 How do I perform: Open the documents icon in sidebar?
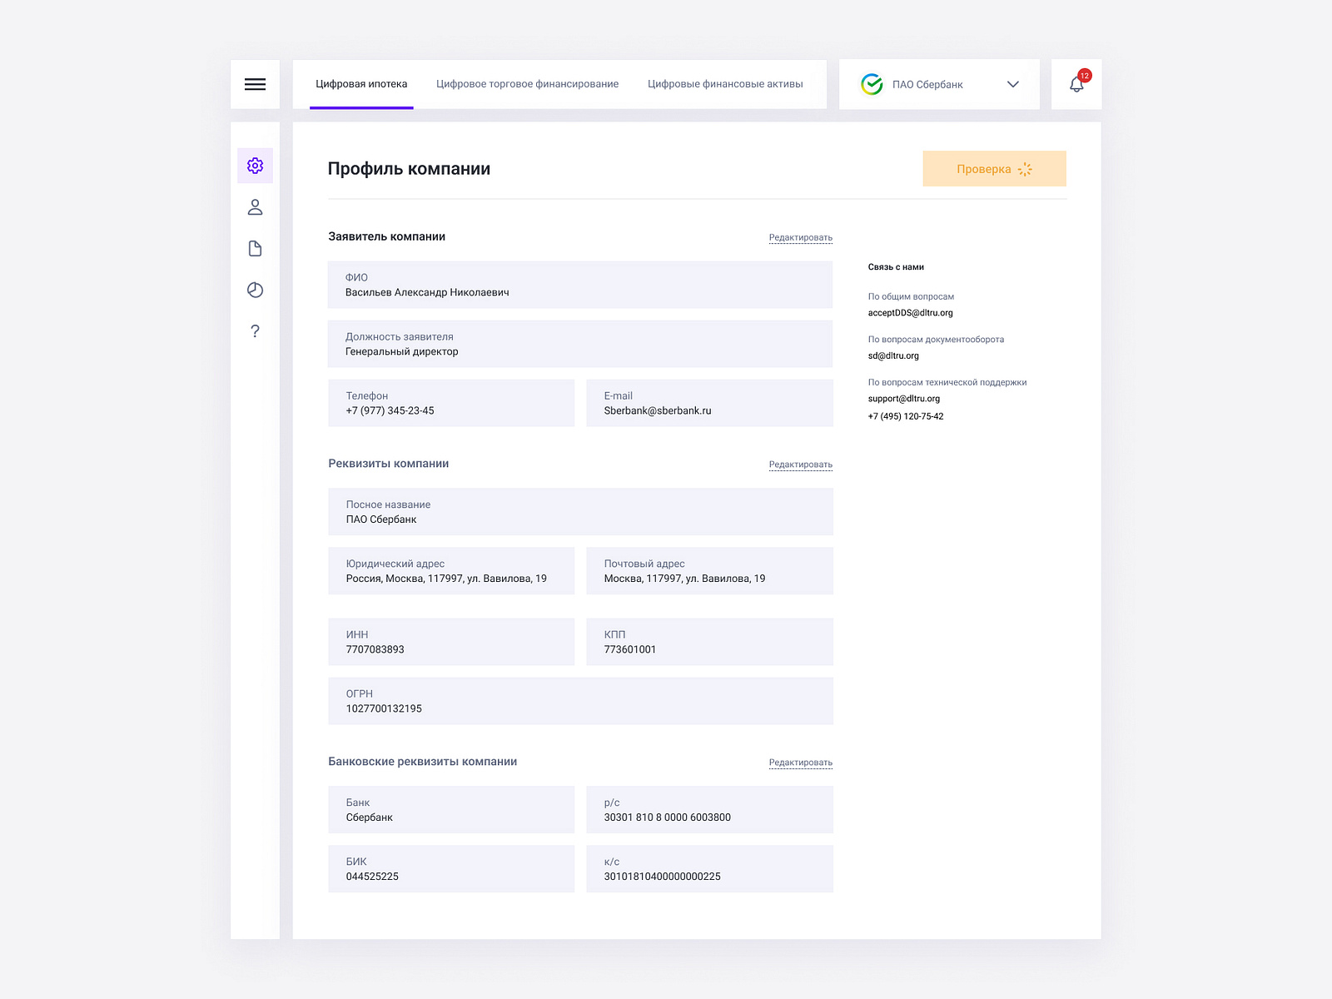[x=256, y=248]
